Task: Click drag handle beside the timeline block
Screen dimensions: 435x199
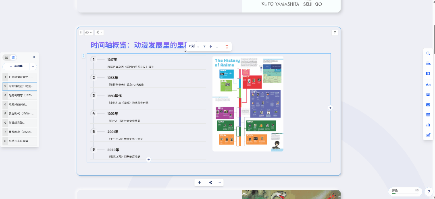Action: coord(84,56)
